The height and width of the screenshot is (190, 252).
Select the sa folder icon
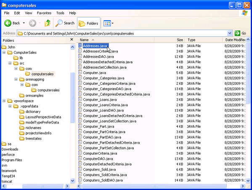(4, 144)
